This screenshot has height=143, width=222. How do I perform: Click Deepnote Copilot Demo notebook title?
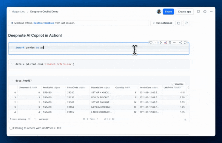(44, 12)
